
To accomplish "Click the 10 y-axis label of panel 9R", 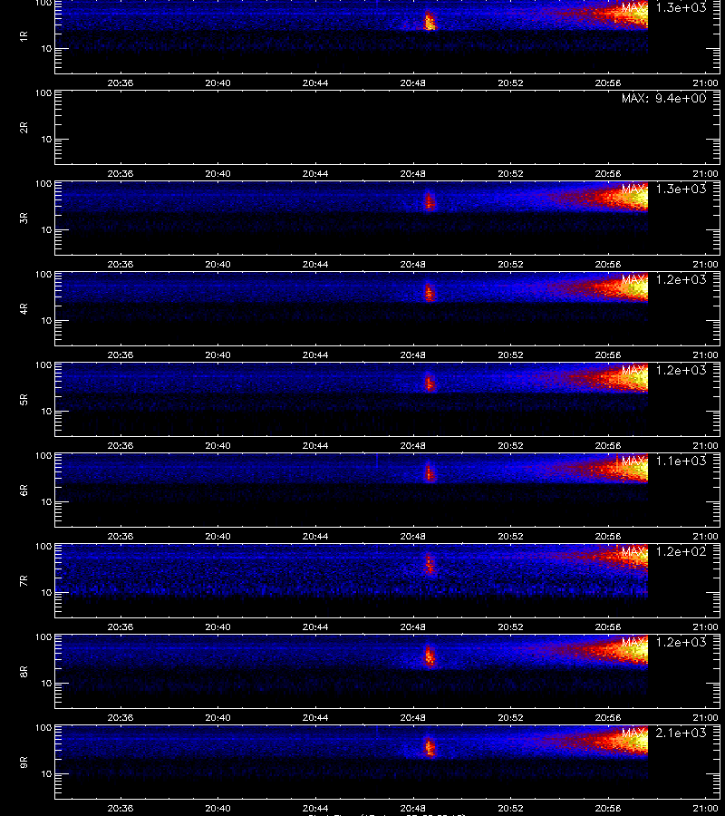I will (x=46, y=774).
